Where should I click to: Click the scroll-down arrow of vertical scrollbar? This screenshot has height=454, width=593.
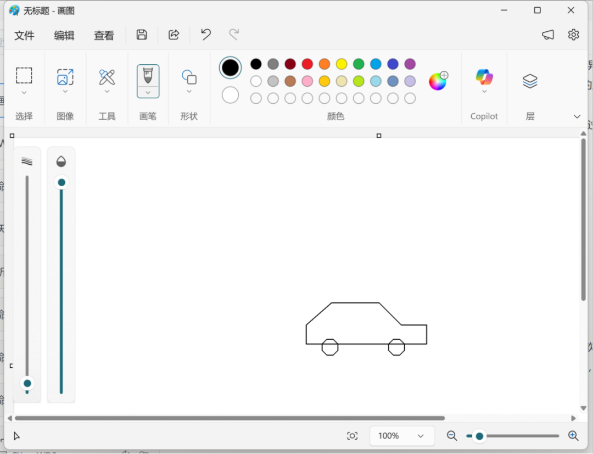pos(584,408)
